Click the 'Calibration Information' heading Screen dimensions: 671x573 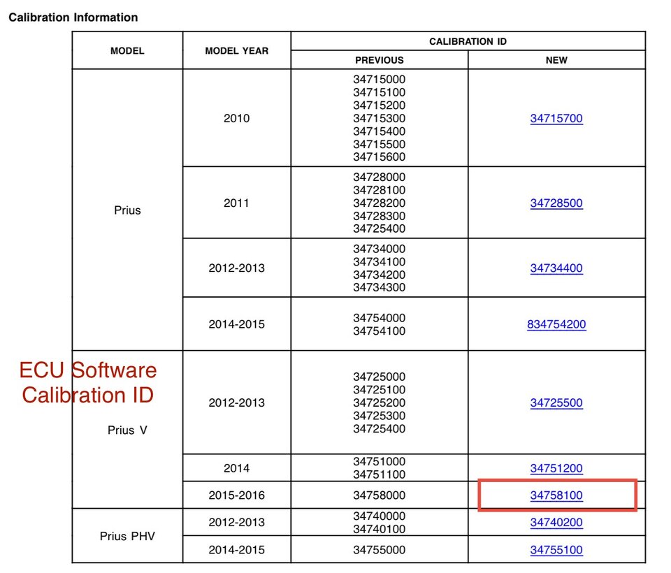point(73,17)
